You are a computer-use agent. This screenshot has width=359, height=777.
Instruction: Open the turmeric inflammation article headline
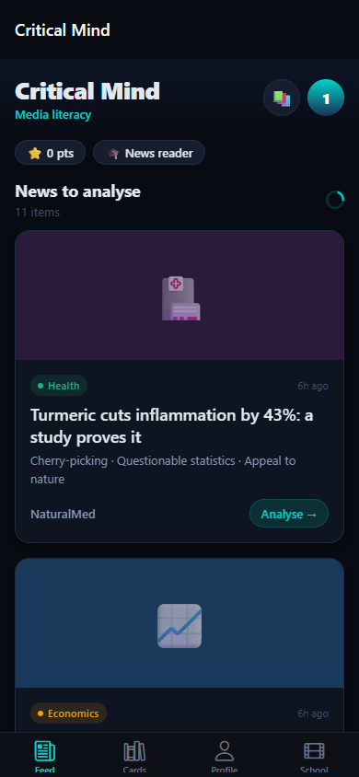pos(172,426)
